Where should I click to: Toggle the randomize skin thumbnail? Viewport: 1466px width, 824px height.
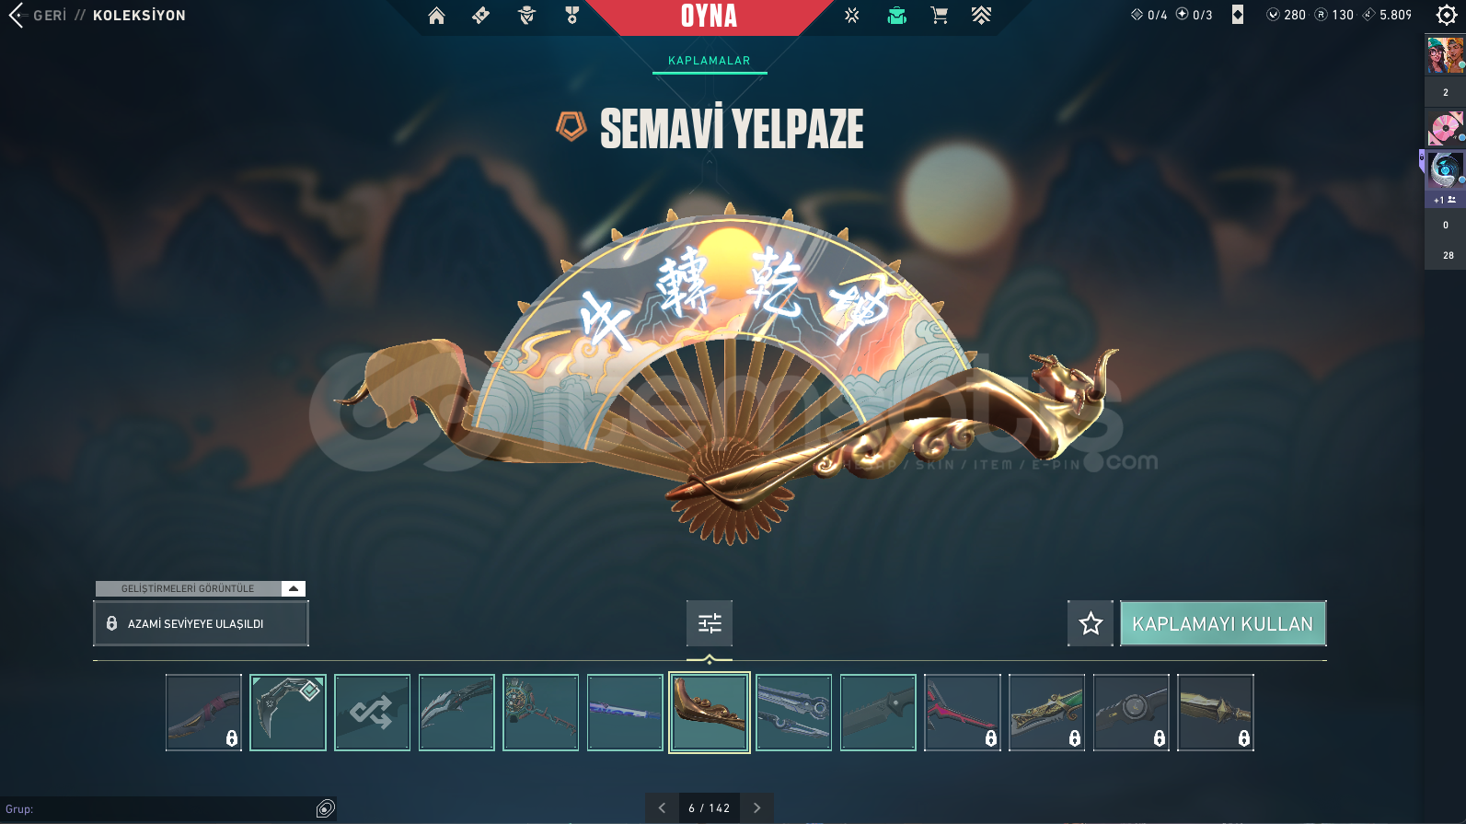pyautogui.click(x=372, y=713)
